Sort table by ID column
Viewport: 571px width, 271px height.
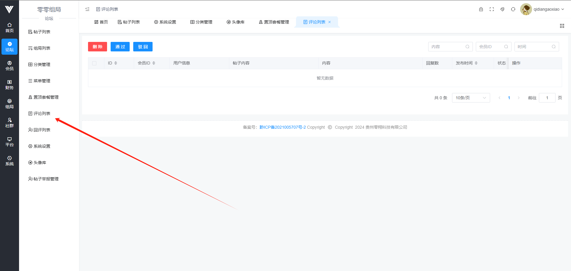116,63
